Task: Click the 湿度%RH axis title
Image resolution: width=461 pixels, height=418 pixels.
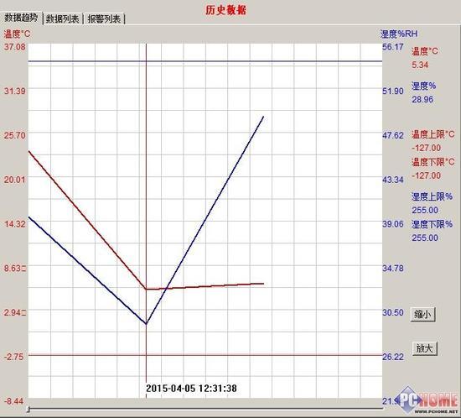Action: 399,34
